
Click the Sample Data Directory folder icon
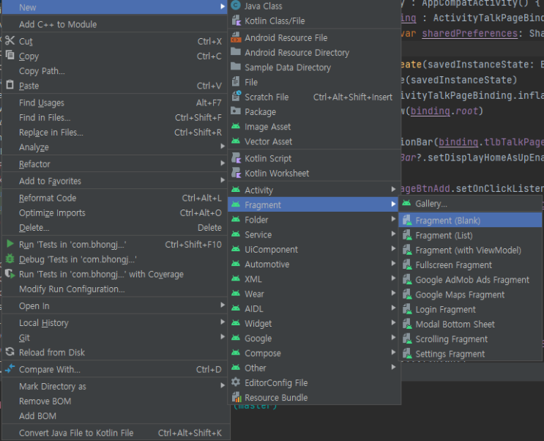pos(236,67)
